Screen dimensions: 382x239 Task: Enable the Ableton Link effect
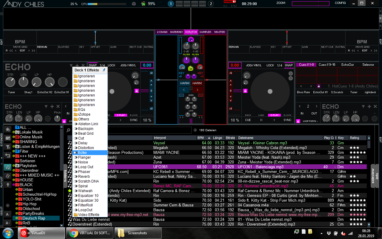point(90,124)
